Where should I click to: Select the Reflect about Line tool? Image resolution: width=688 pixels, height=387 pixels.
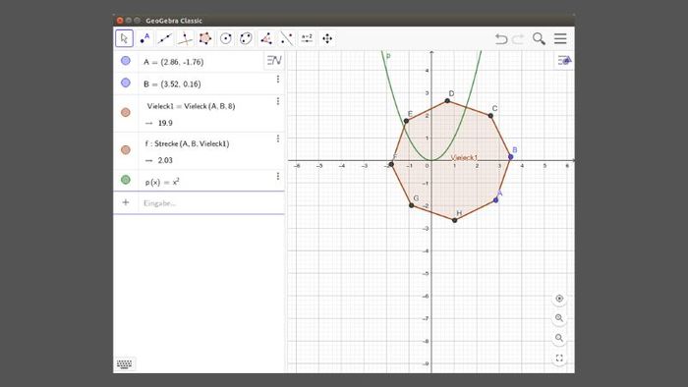(x=287, y=38)
